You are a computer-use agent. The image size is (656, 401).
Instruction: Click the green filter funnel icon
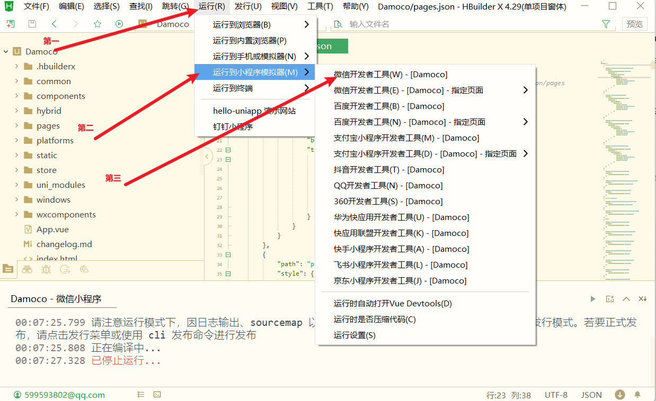(606, 24)
